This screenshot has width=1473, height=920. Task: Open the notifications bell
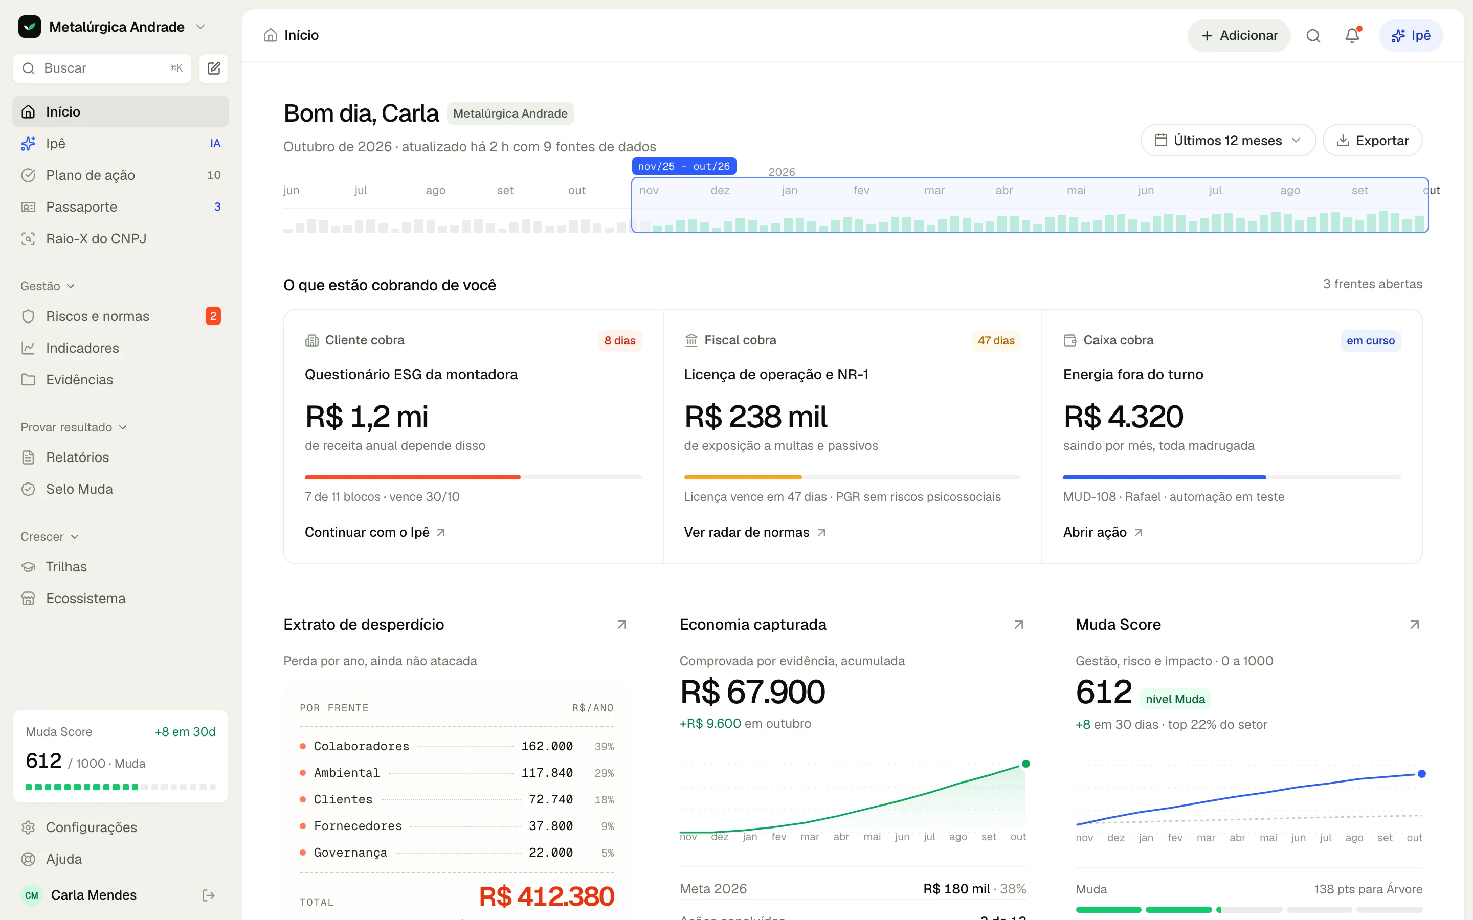point(1352,35)
